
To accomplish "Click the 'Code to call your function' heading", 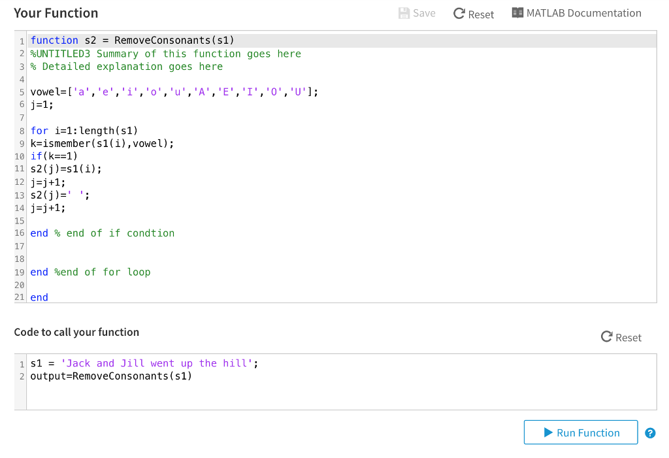I will pyautogui.click(x=77, y=332).
